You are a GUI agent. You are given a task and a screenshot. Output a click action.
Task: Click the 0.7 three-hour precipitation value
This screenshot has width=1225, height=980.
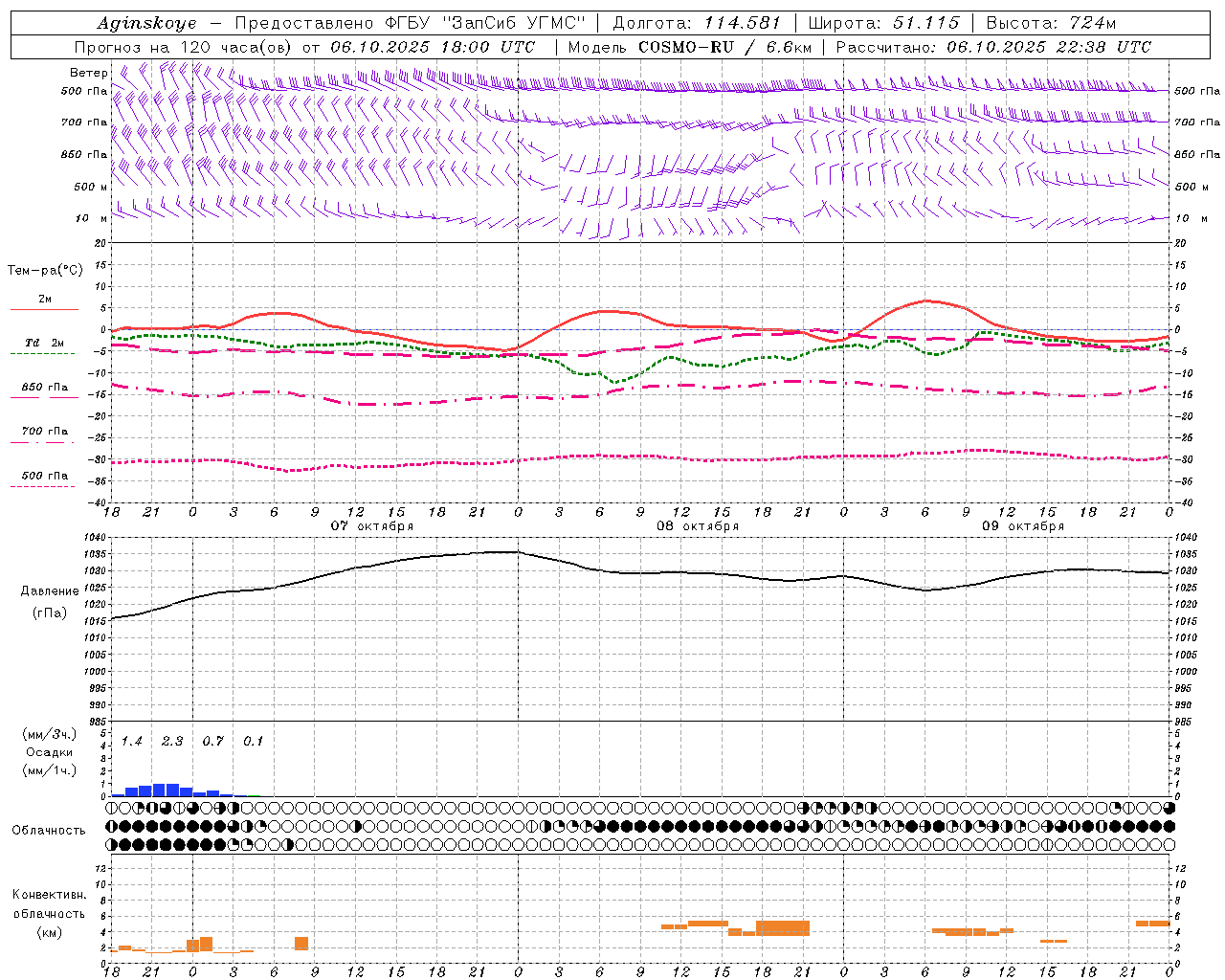coord(212,741)
